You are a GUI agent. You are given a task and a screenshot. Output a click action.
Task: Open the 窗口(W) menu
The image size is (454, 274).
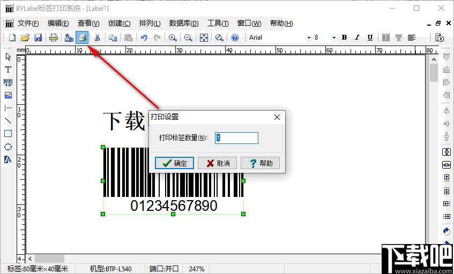coord(249,24)
